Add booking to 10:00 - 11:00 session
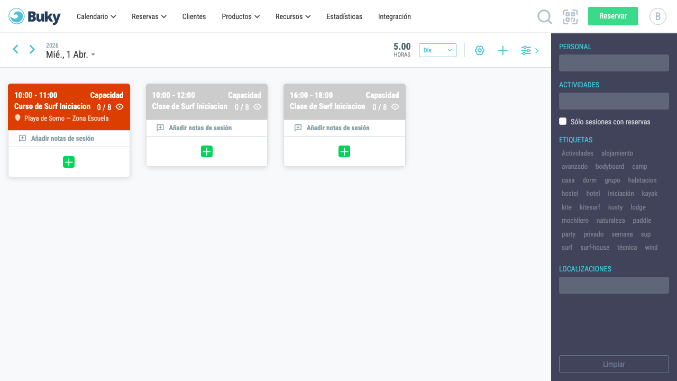Screen dimensions: 677x381 pos(69,162)
